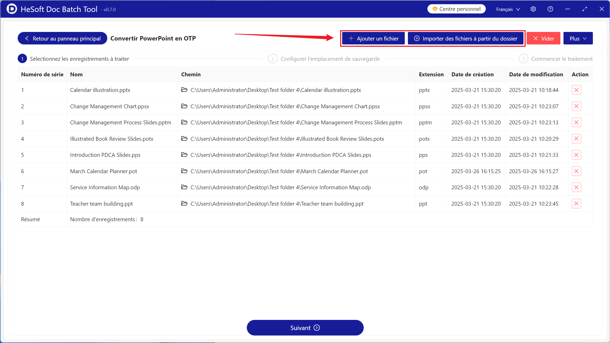Open folder of Calendar illustration.pptx path
Screen dimensions: 610x343
[184, 90]
